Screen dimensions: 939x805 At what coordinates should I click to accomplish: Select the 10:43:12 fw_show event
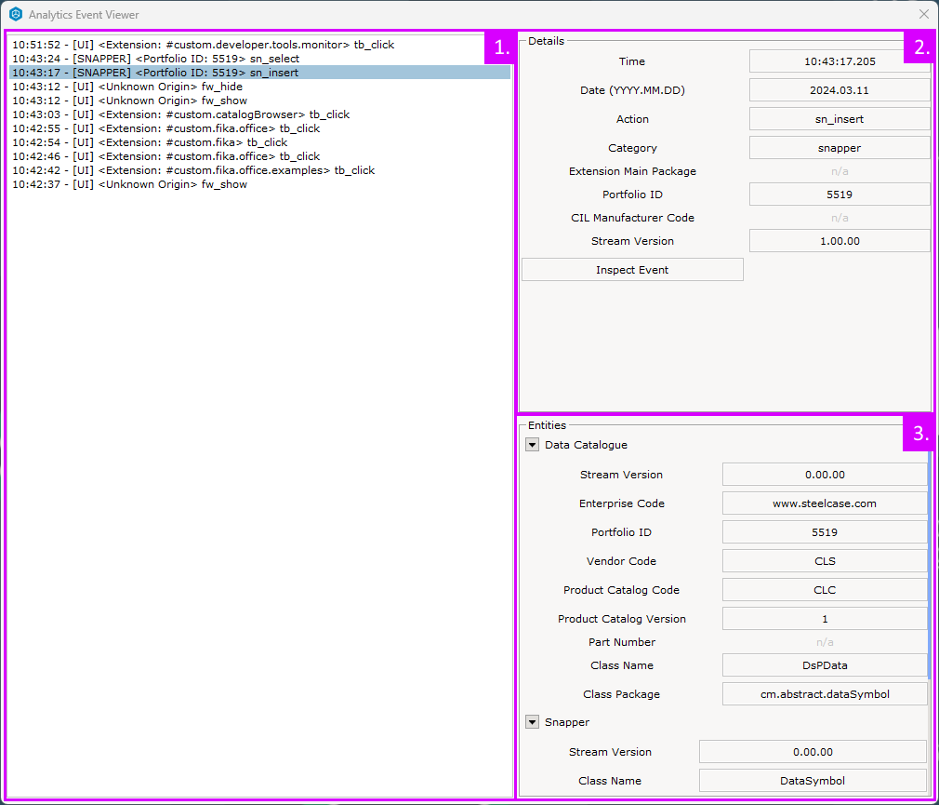click(x=260, y=101)
